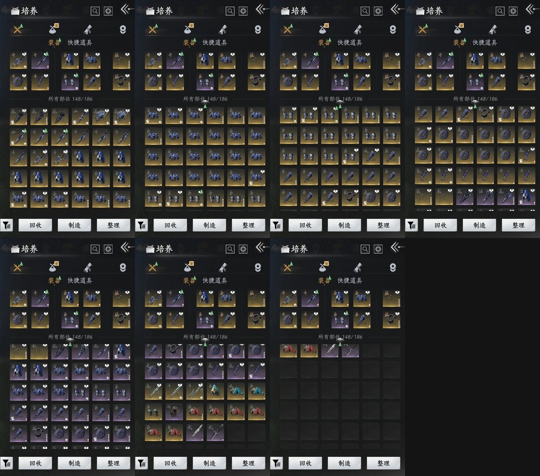
Task: Pick the first blue feather fan in top-left inventory
Action: pos(101,116)
